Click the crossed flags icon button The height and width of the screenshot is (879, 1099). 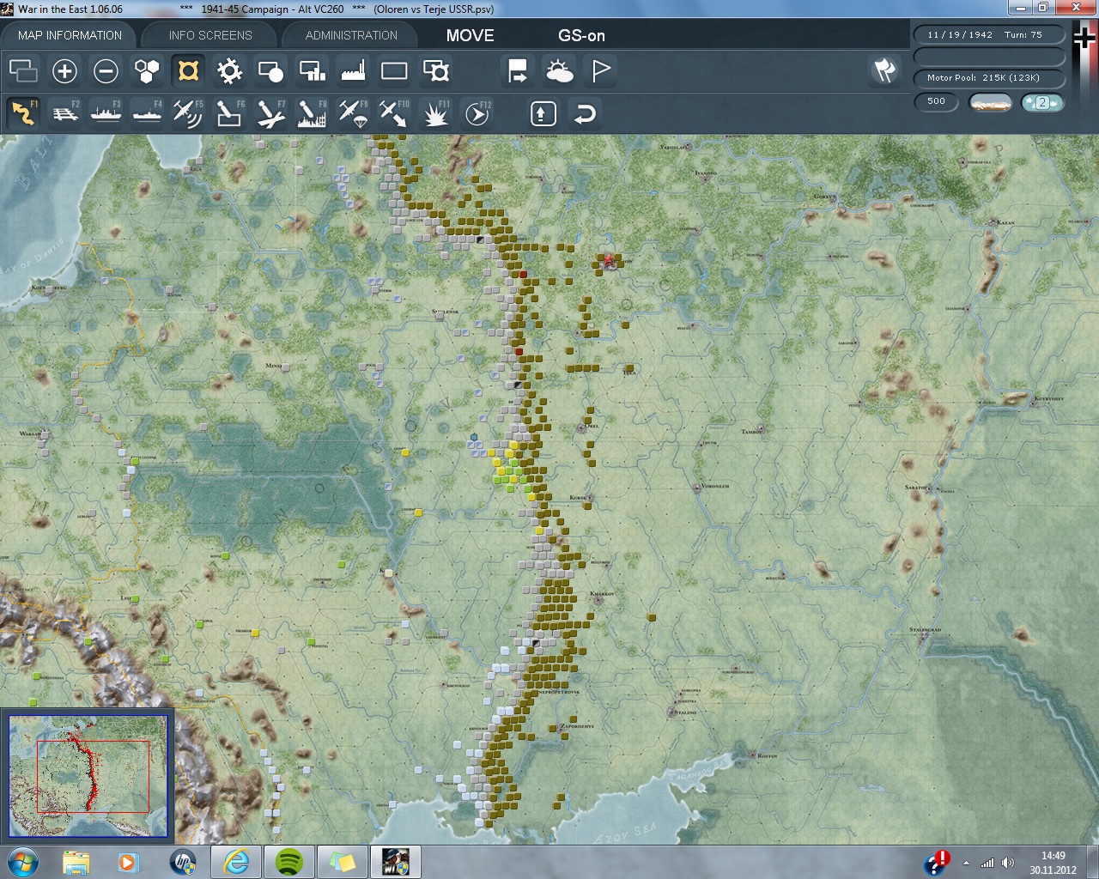click(884, 70)
